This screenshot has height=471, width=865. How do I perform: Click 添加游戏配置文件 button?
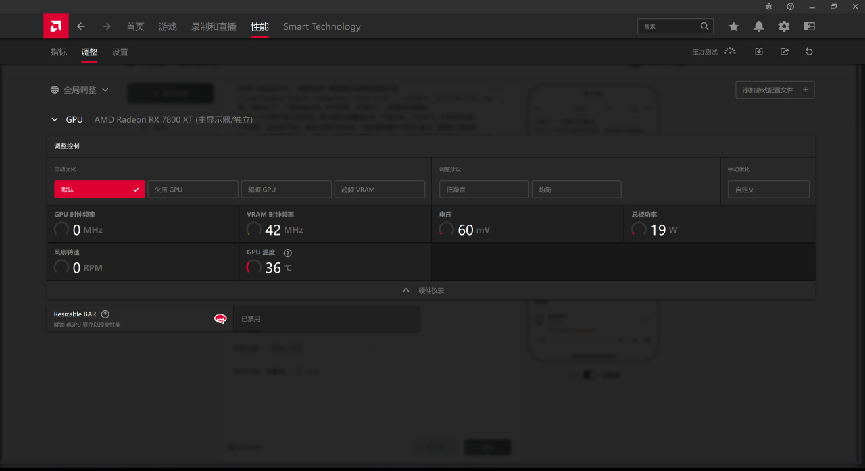click(775, 90)
